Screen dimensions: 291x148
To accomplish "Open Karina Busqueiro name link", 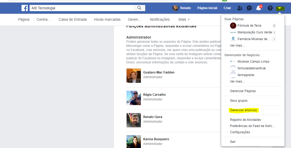I will 156,139.
